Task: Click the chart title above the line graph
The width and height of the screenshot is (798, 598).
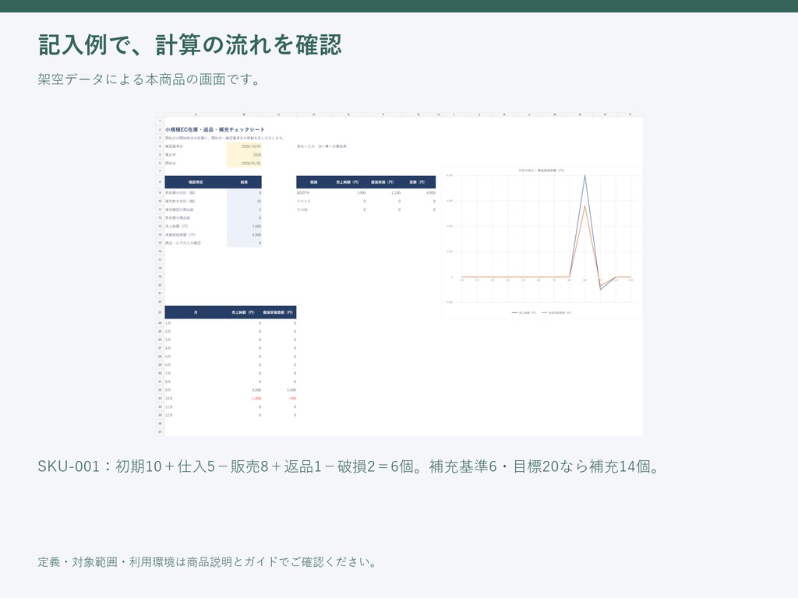Action: point(542,171)
